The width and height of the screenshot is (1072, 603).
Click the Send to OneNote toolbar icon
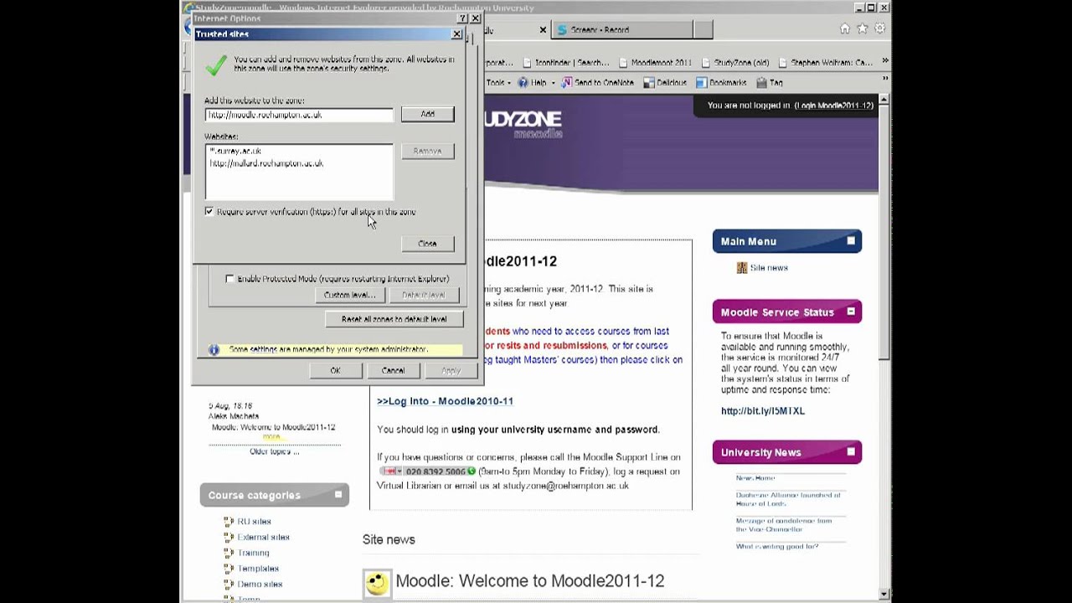coord(567,83)
